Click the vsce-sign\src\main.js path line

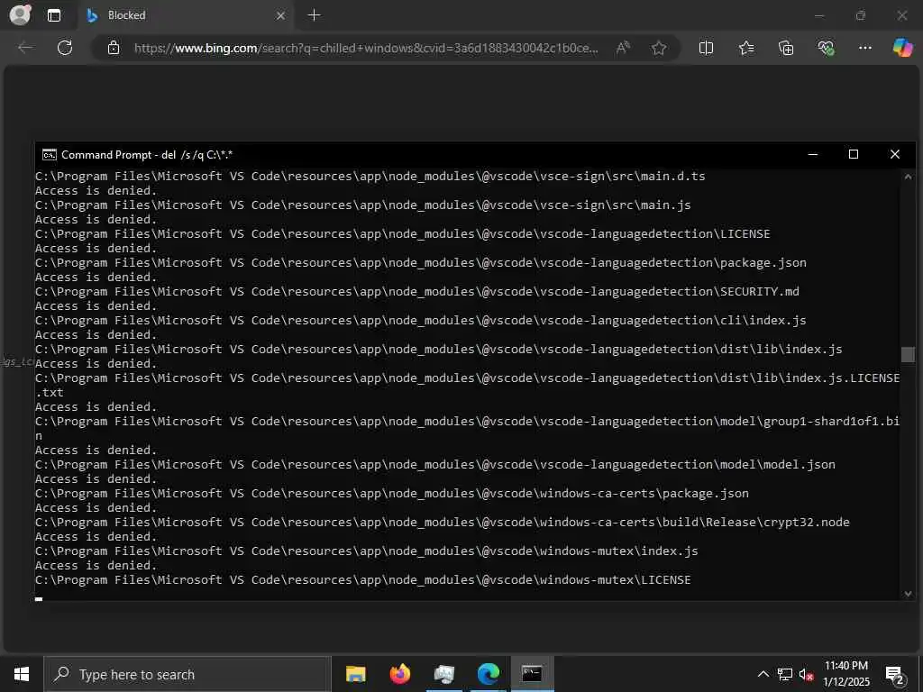pos(362,205)
